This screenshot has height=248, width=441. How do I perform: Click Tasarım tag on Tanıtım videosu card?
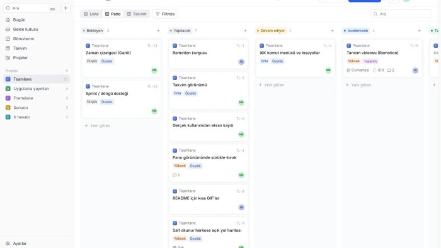point(370,61)
